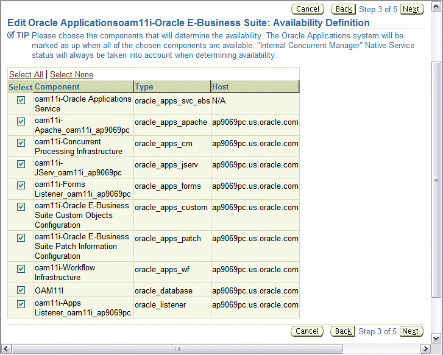Click the Type column header
Screen dimensions: 443x355
point(172,86)
